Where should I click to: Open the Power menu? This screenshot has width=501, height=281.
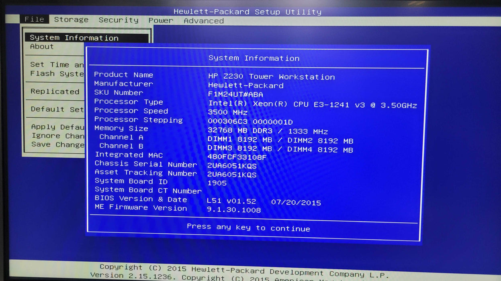pyautogui.click(x=161, y=20)
